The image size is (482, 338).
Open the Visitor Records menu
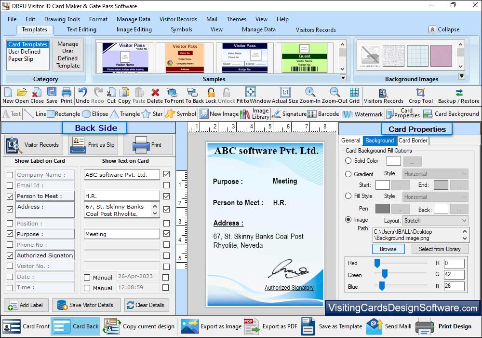click(178, 19)
